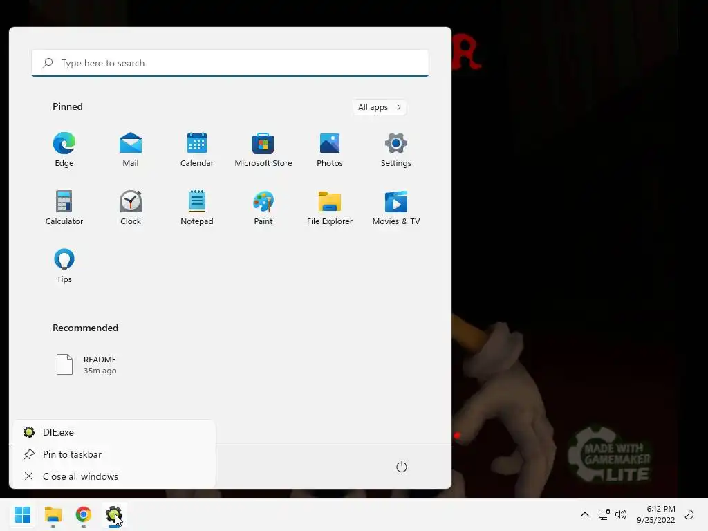Open File Explorer from the pinned apps
This screenshot has height=531, width=708.
point(330,207)
